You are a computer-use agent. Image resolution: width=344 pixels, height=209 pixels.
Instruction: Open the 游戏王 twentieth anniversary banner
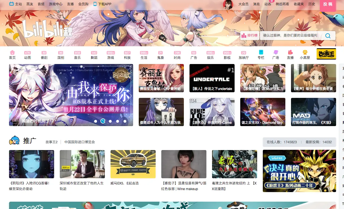(299, 171)
